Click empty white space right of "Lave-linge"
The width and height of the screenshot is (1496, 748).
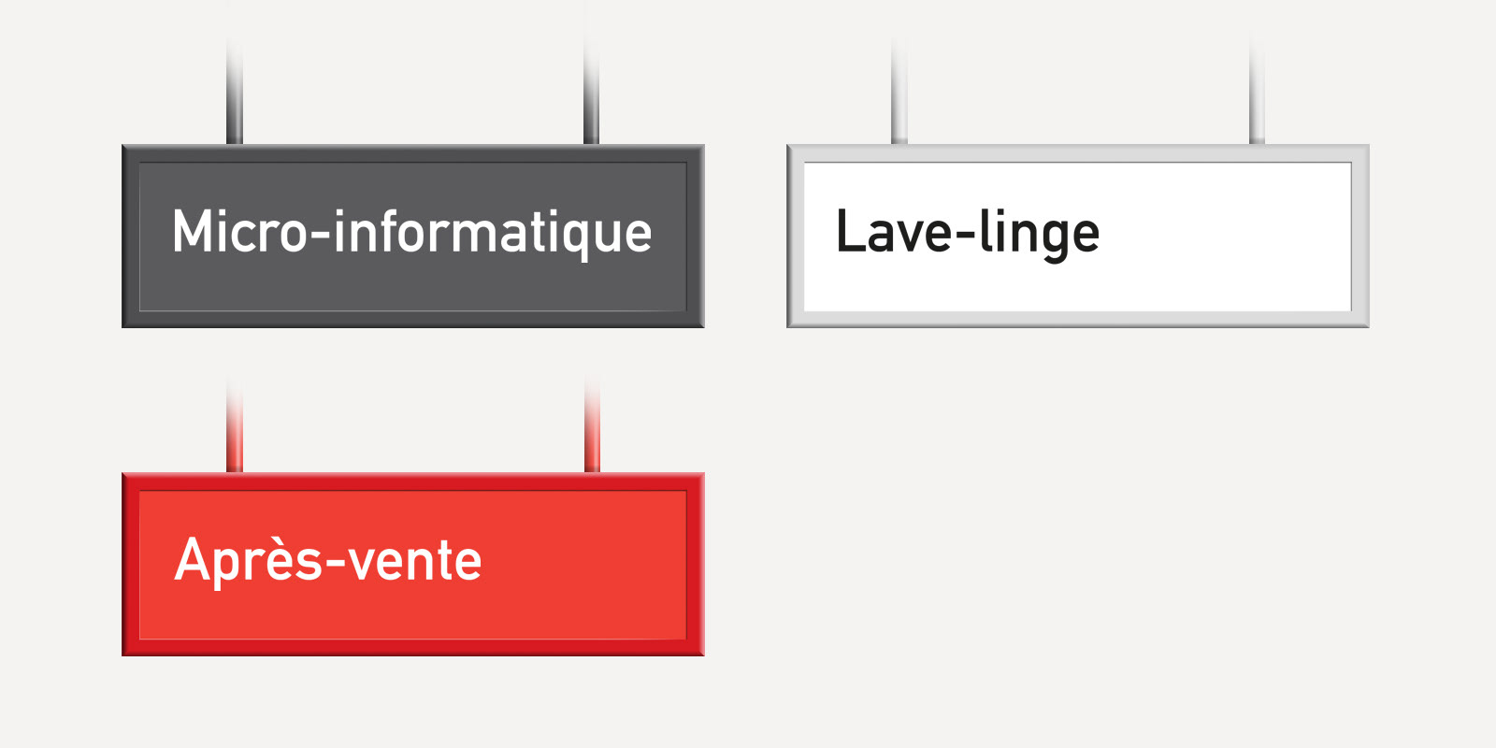pos(1225,237)
